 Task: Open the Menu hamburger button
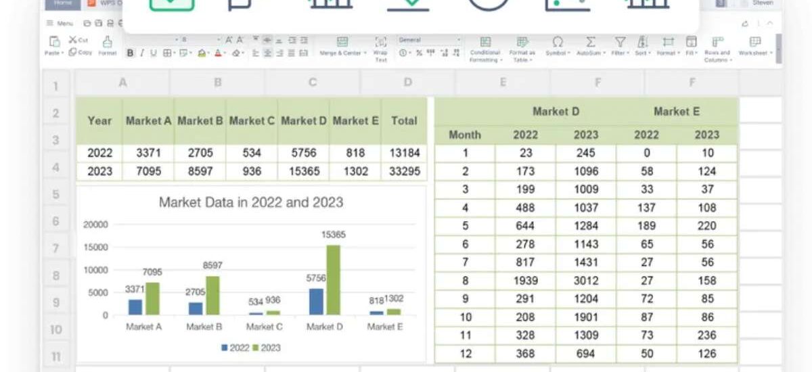click(x=60, y=23)
